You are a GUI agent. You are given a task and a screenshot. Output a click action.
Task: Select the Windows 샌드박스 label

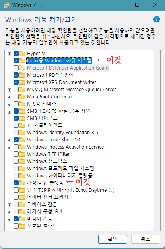coord(47,161)
